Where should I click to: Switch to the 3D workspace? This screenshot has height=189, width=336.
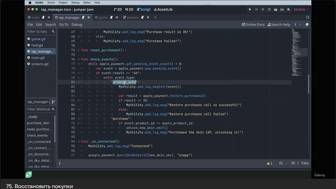(x=129, y=9)
